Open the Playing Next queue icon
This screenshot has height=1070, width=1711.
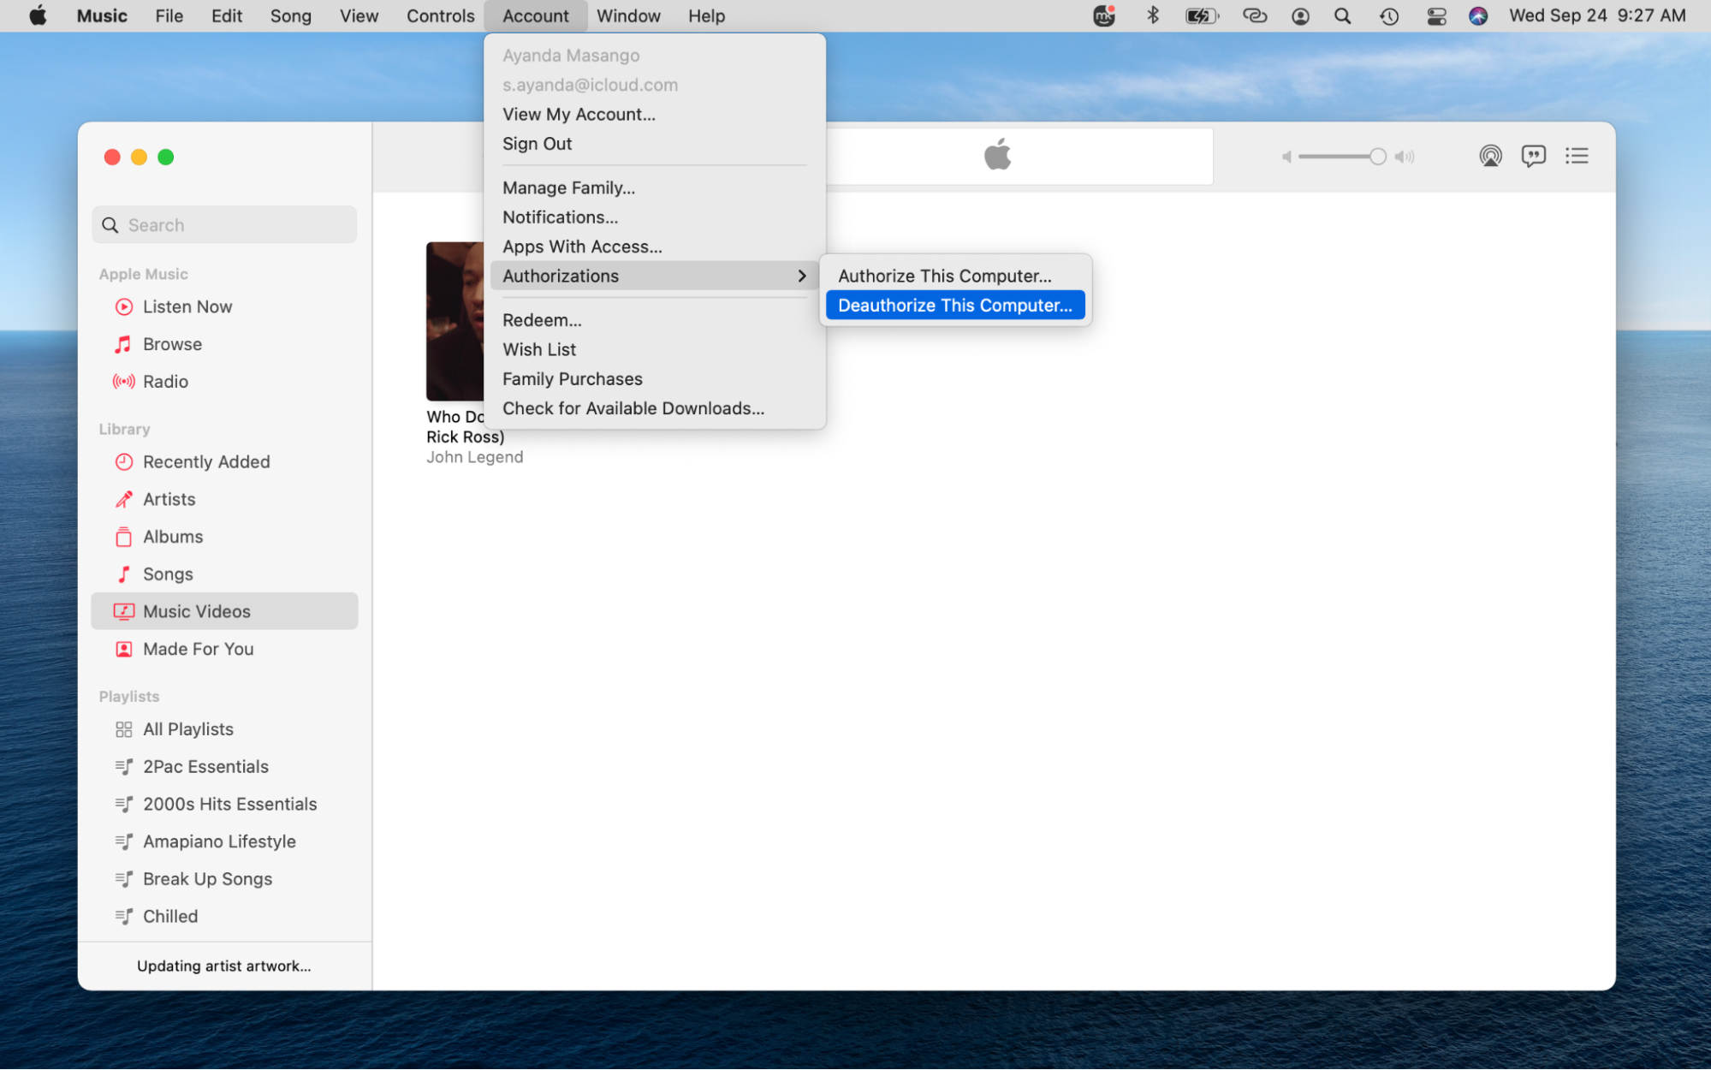coord(1577,156)
